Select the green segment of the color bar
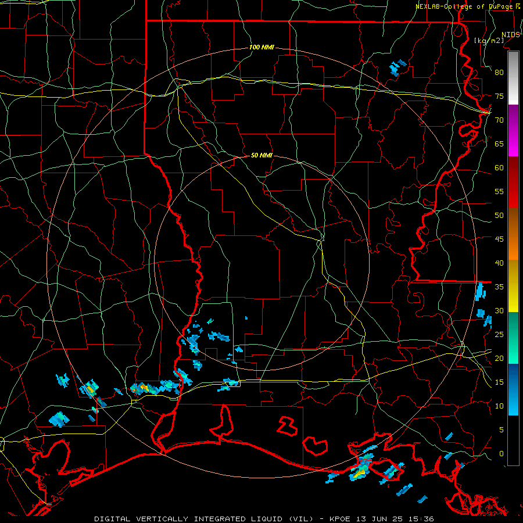The width and height of the screenshot is (523, 523). point(513,338)
